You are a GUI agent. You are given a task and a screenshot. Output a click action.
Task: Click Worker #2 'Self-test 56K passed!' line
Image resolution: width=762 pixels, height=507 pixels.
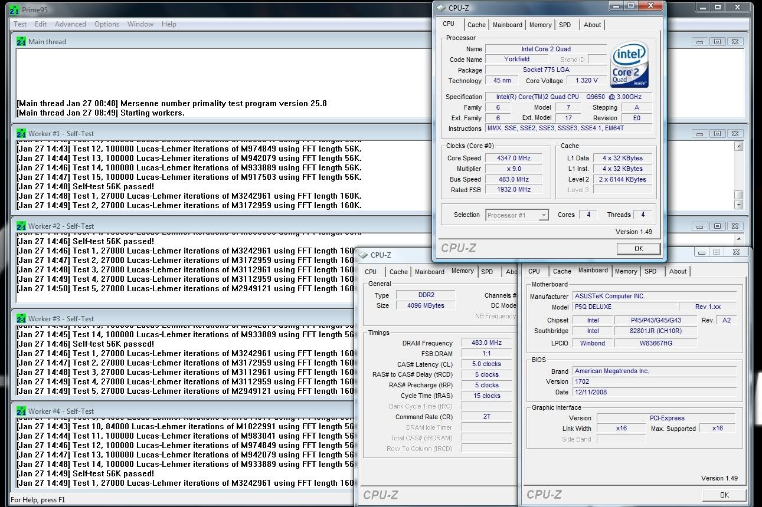tap(113, 241)
